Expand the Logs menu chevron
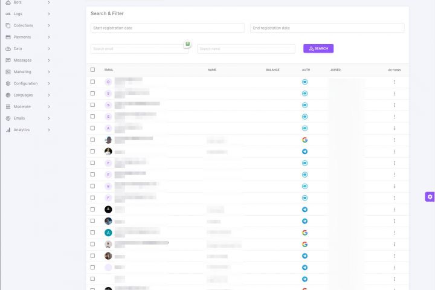 tap(49, 14)
